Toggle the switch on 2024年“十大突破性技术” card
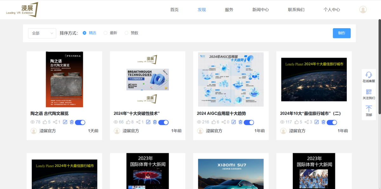This screenshot has width=381, height=189. tap(163, 123)
